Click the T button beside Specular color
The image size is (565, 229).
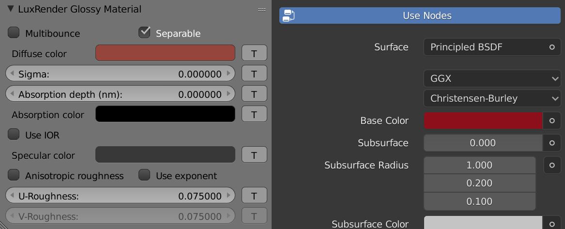click(x=254, y=155)
